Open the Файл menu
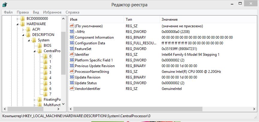 click(x=8, y=12)
